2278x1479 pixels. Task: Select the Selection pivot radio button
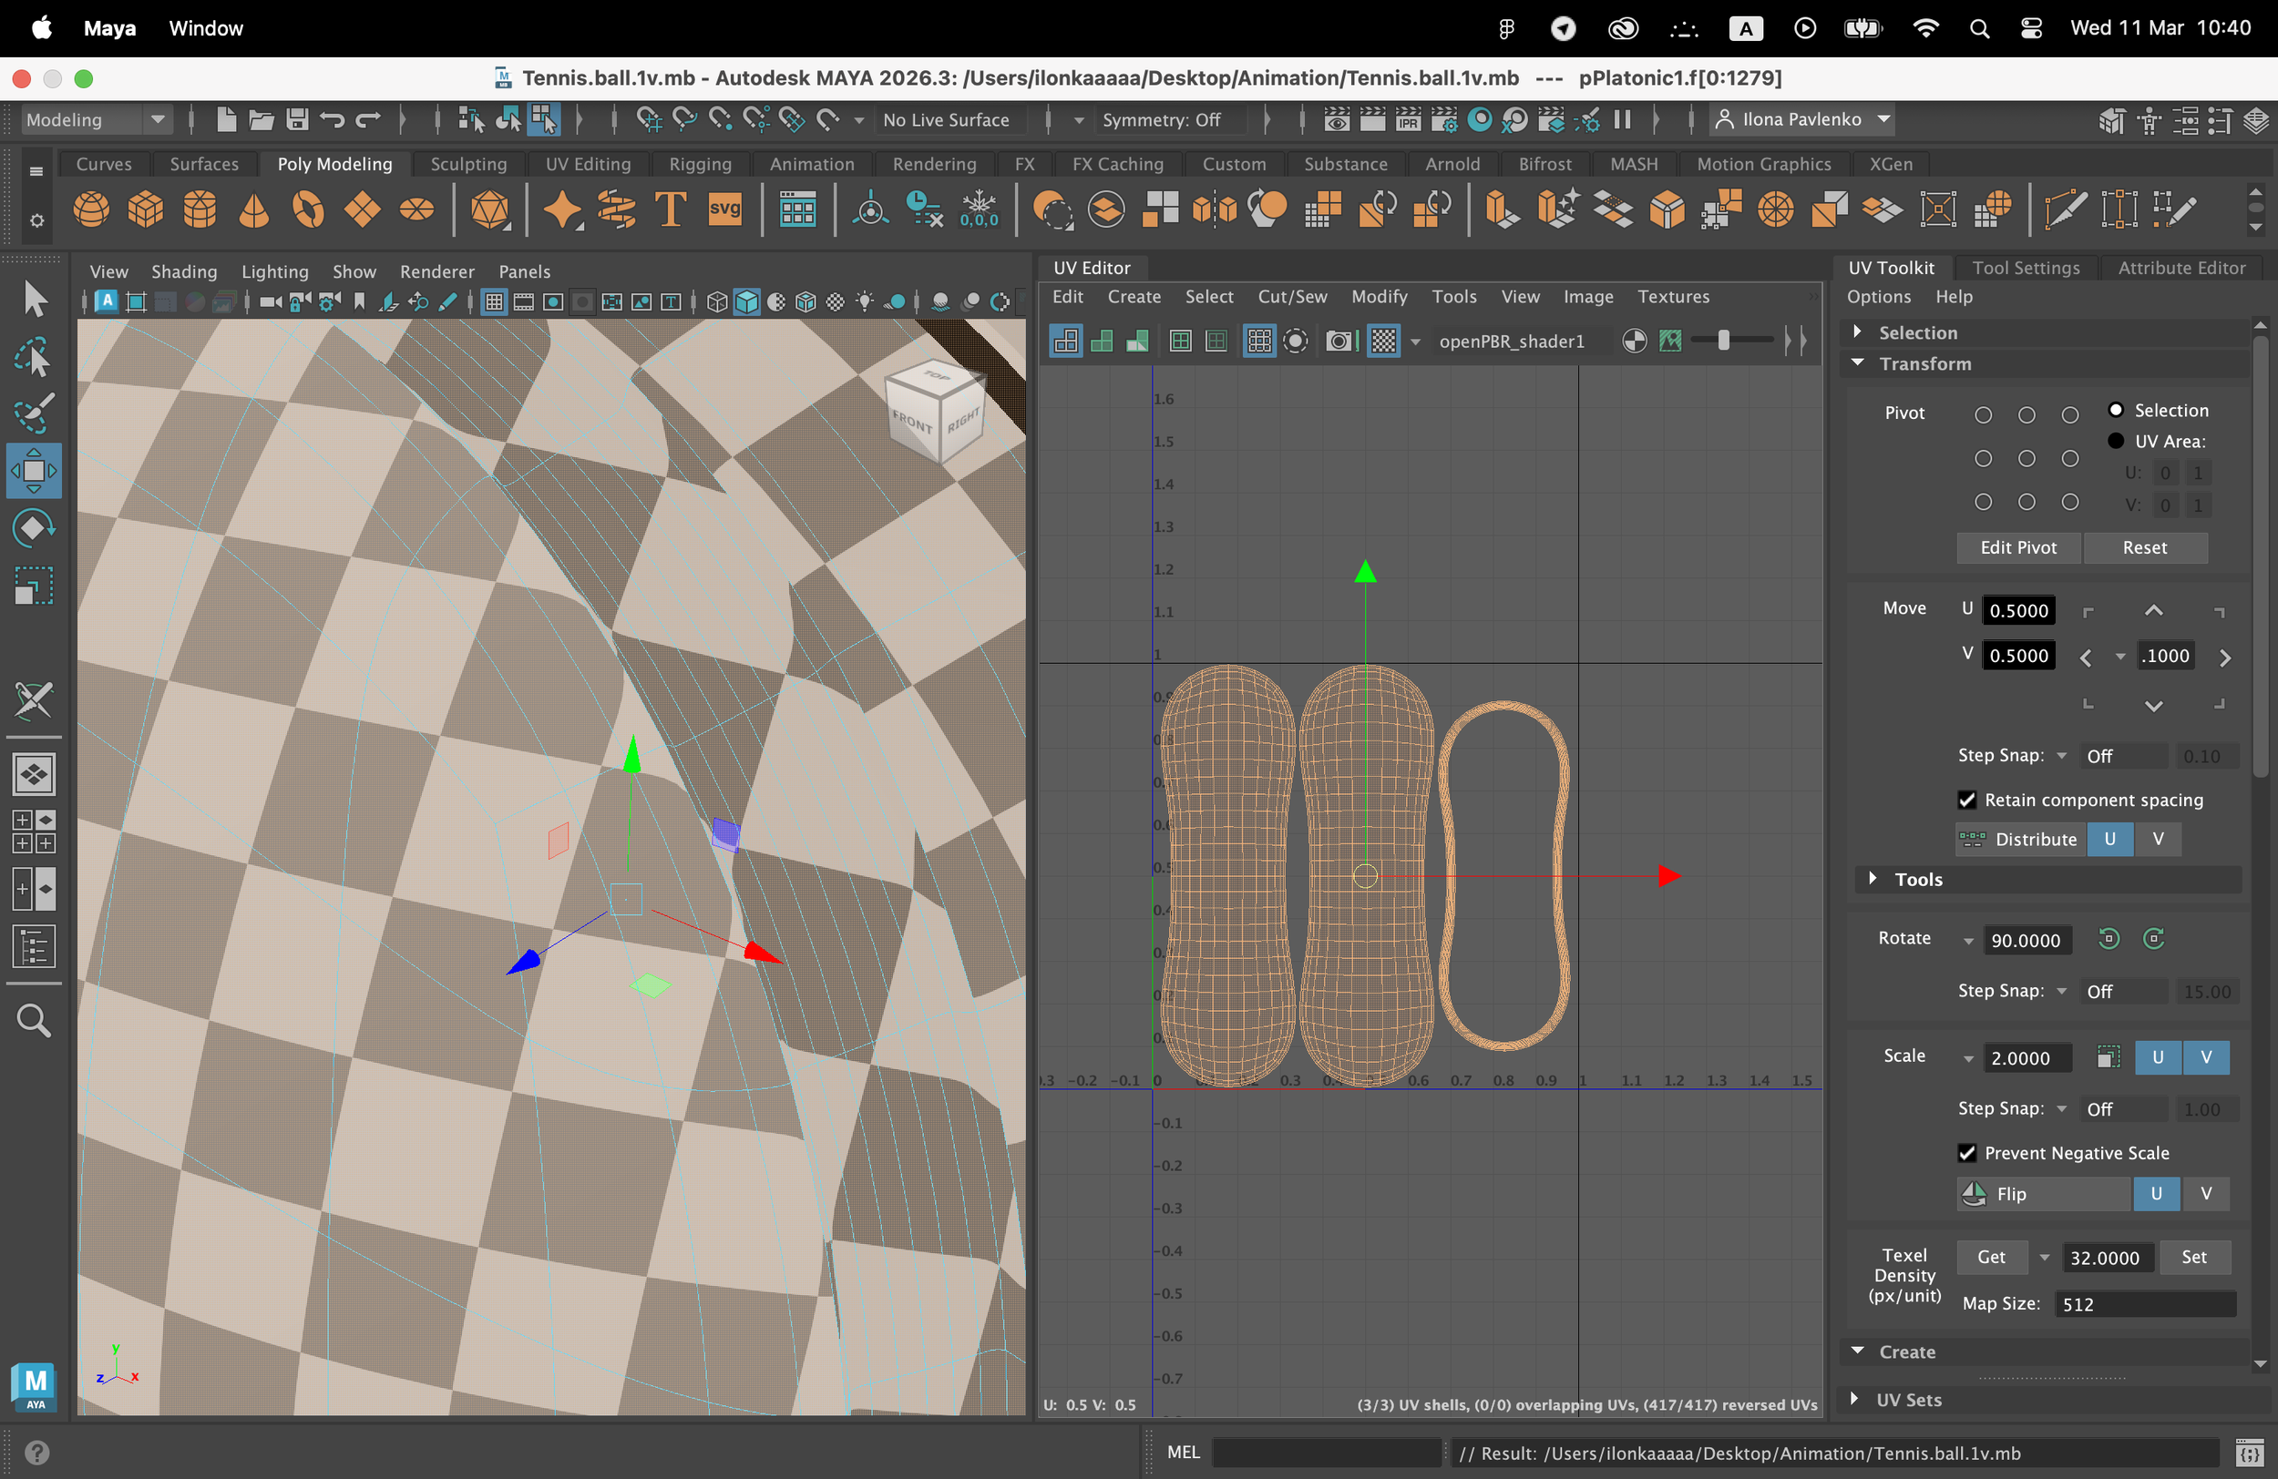click(x=2116, y=410)
